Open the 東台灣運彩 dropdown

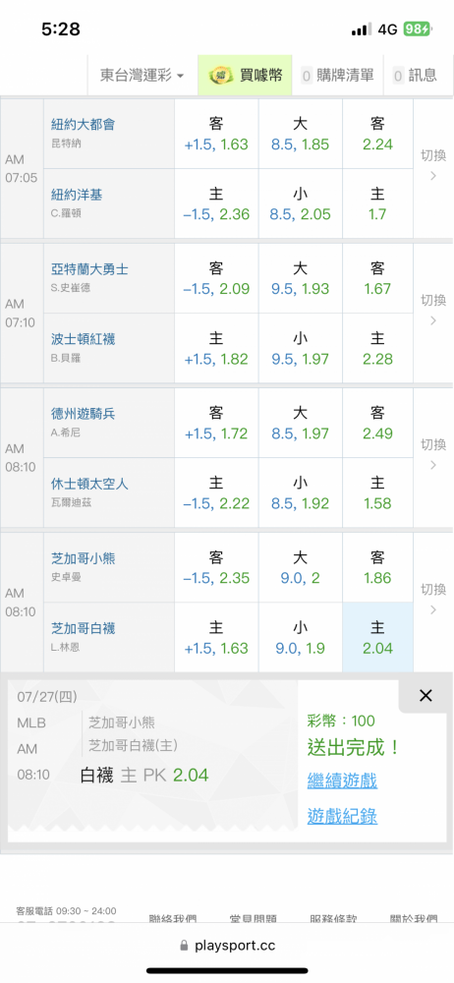[142, 76]
